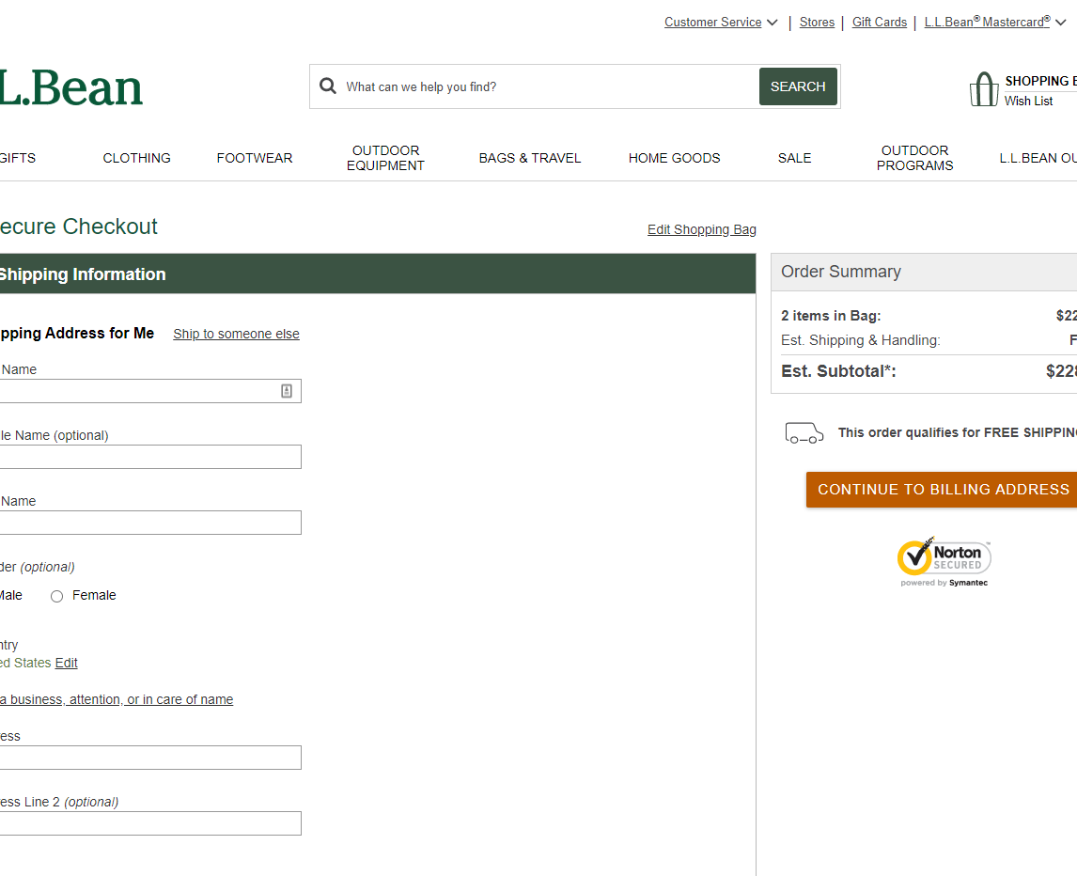Image resolution: width=1077 pixels, height=876 pixels.
Task: Open the Wish List link
Action: [x=1028, y=101]
